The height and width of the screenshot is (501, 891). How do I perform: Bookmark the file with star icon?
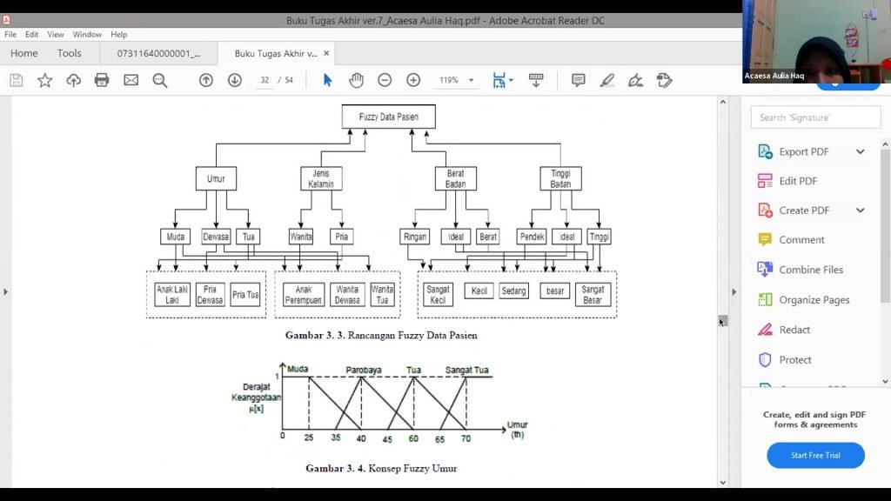(x=44, y=80)
